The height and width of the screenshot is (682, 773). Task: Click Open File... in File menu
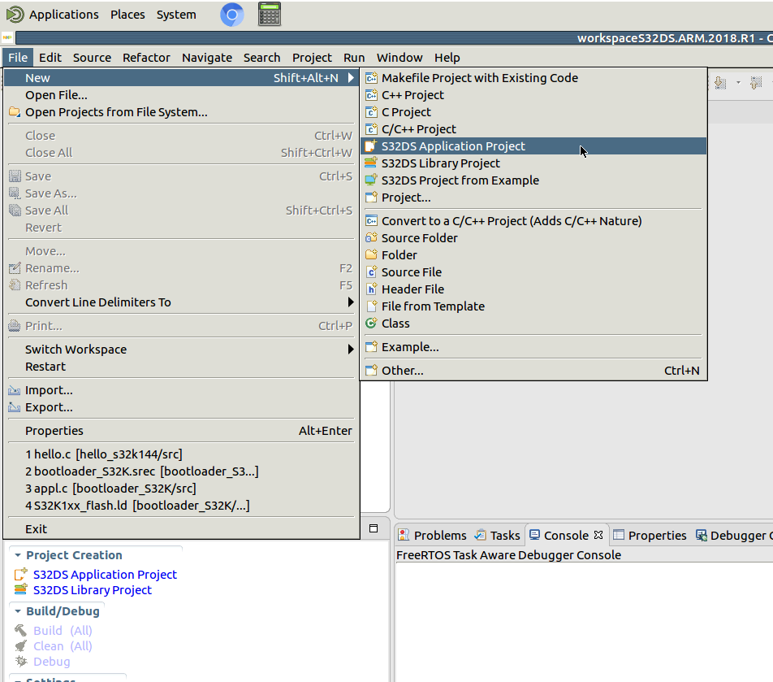[181, 95]
